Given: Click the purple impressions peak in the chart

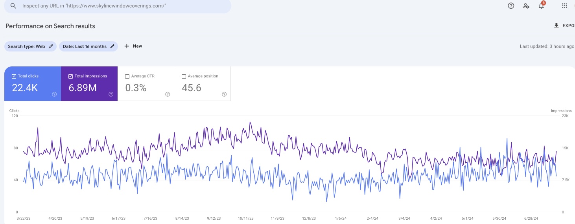Looking at the screenshot, I should point(251,122).
